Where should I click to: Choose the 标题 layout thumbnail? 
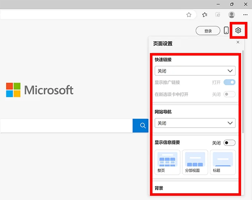pos(223,162)
